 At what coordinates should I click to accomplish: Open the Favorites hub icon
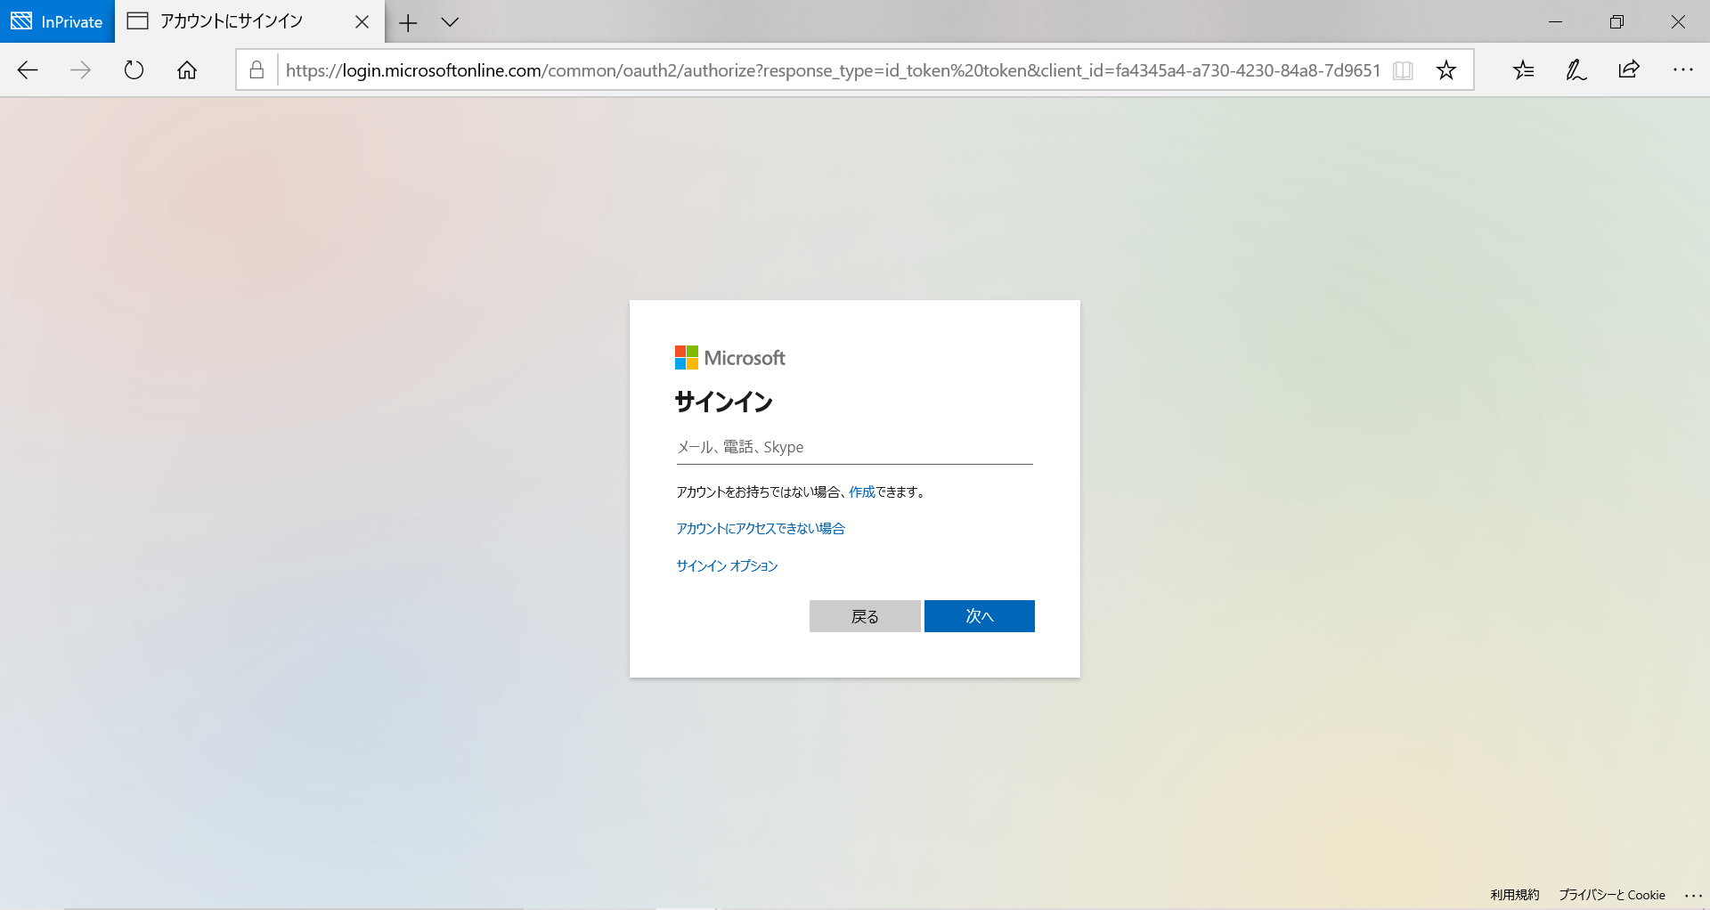click(x=1524, y=70)
